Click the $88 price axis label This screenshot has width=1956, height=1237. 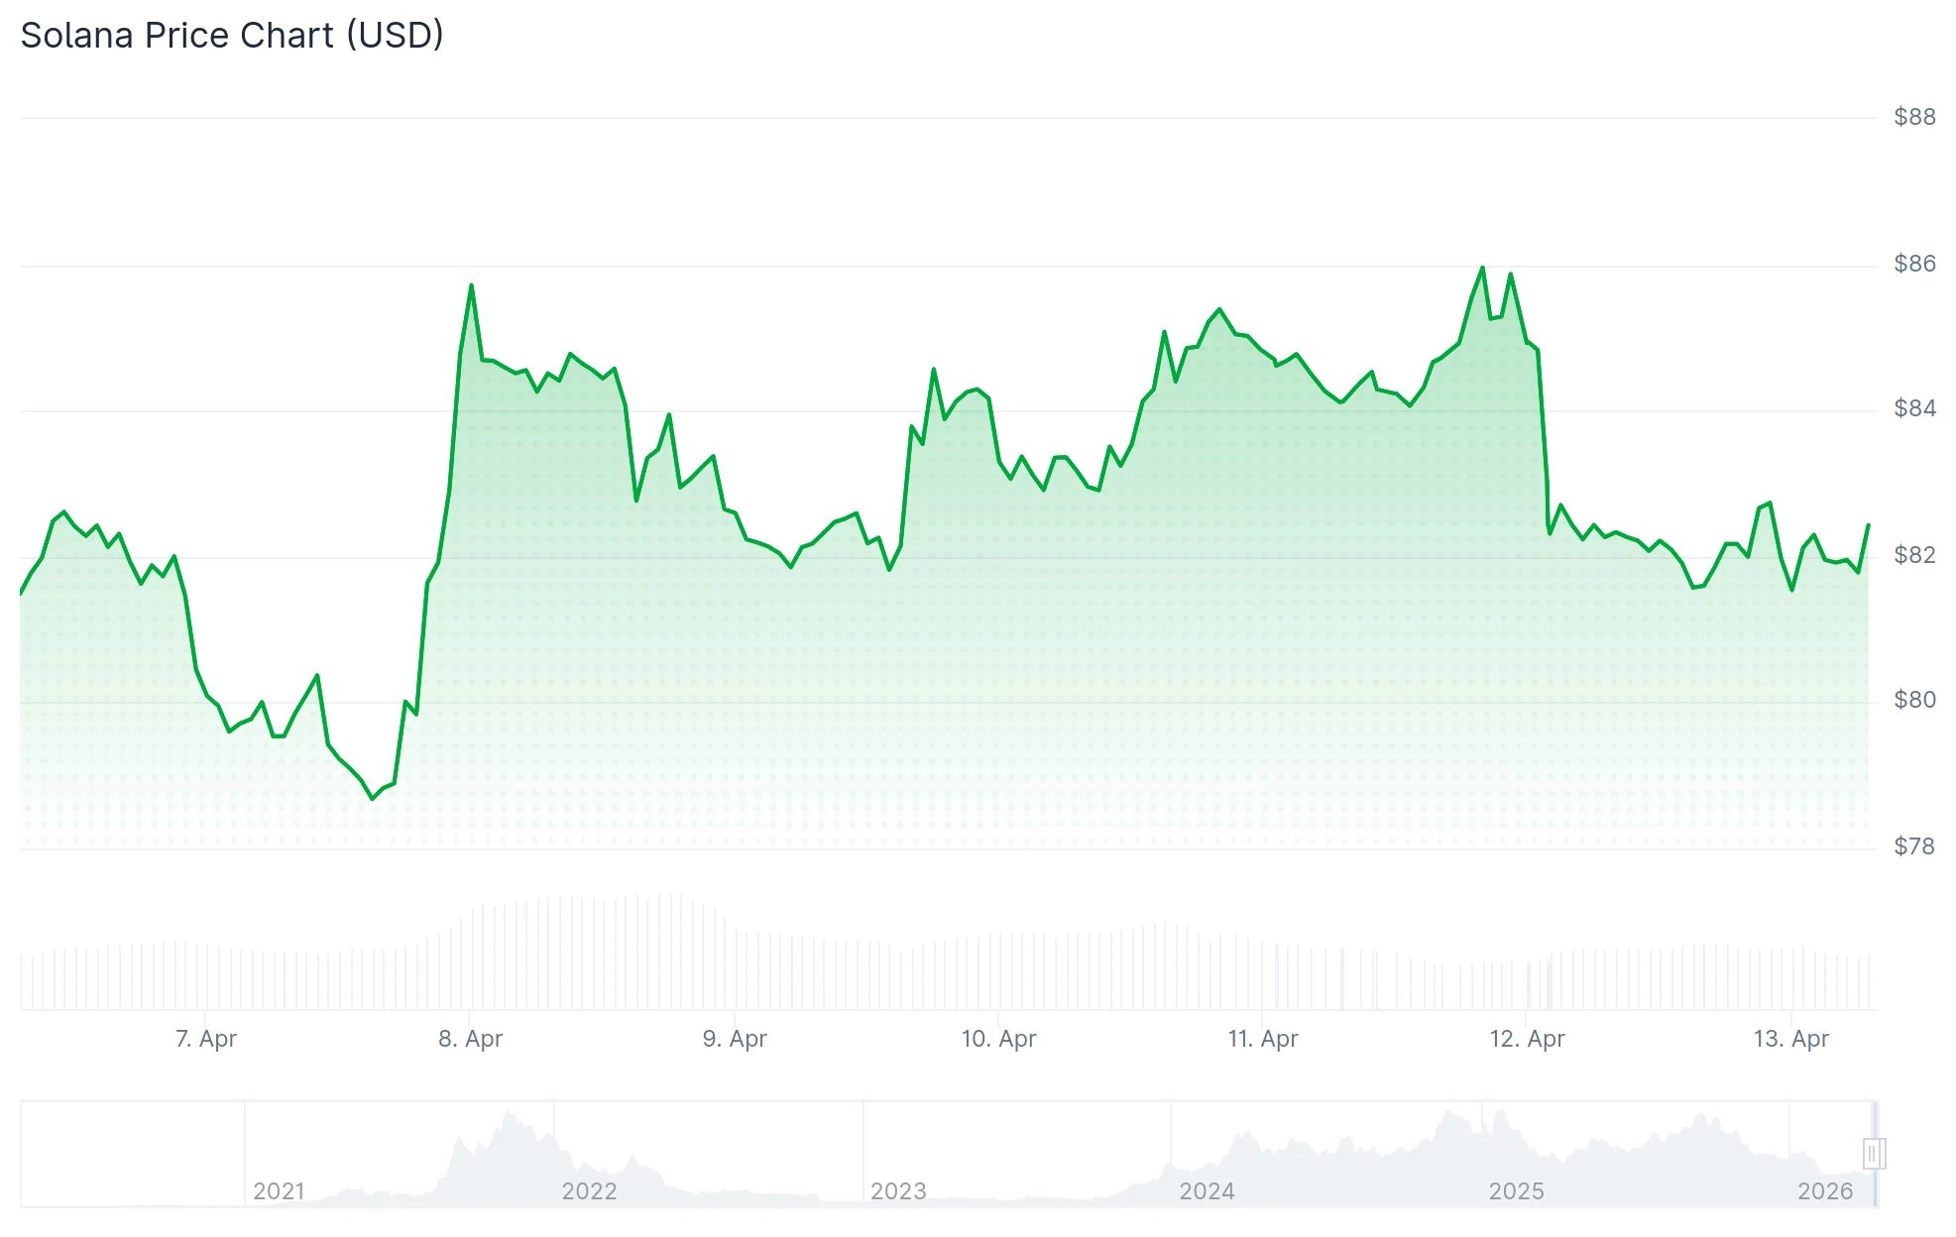coord(1913,117)
